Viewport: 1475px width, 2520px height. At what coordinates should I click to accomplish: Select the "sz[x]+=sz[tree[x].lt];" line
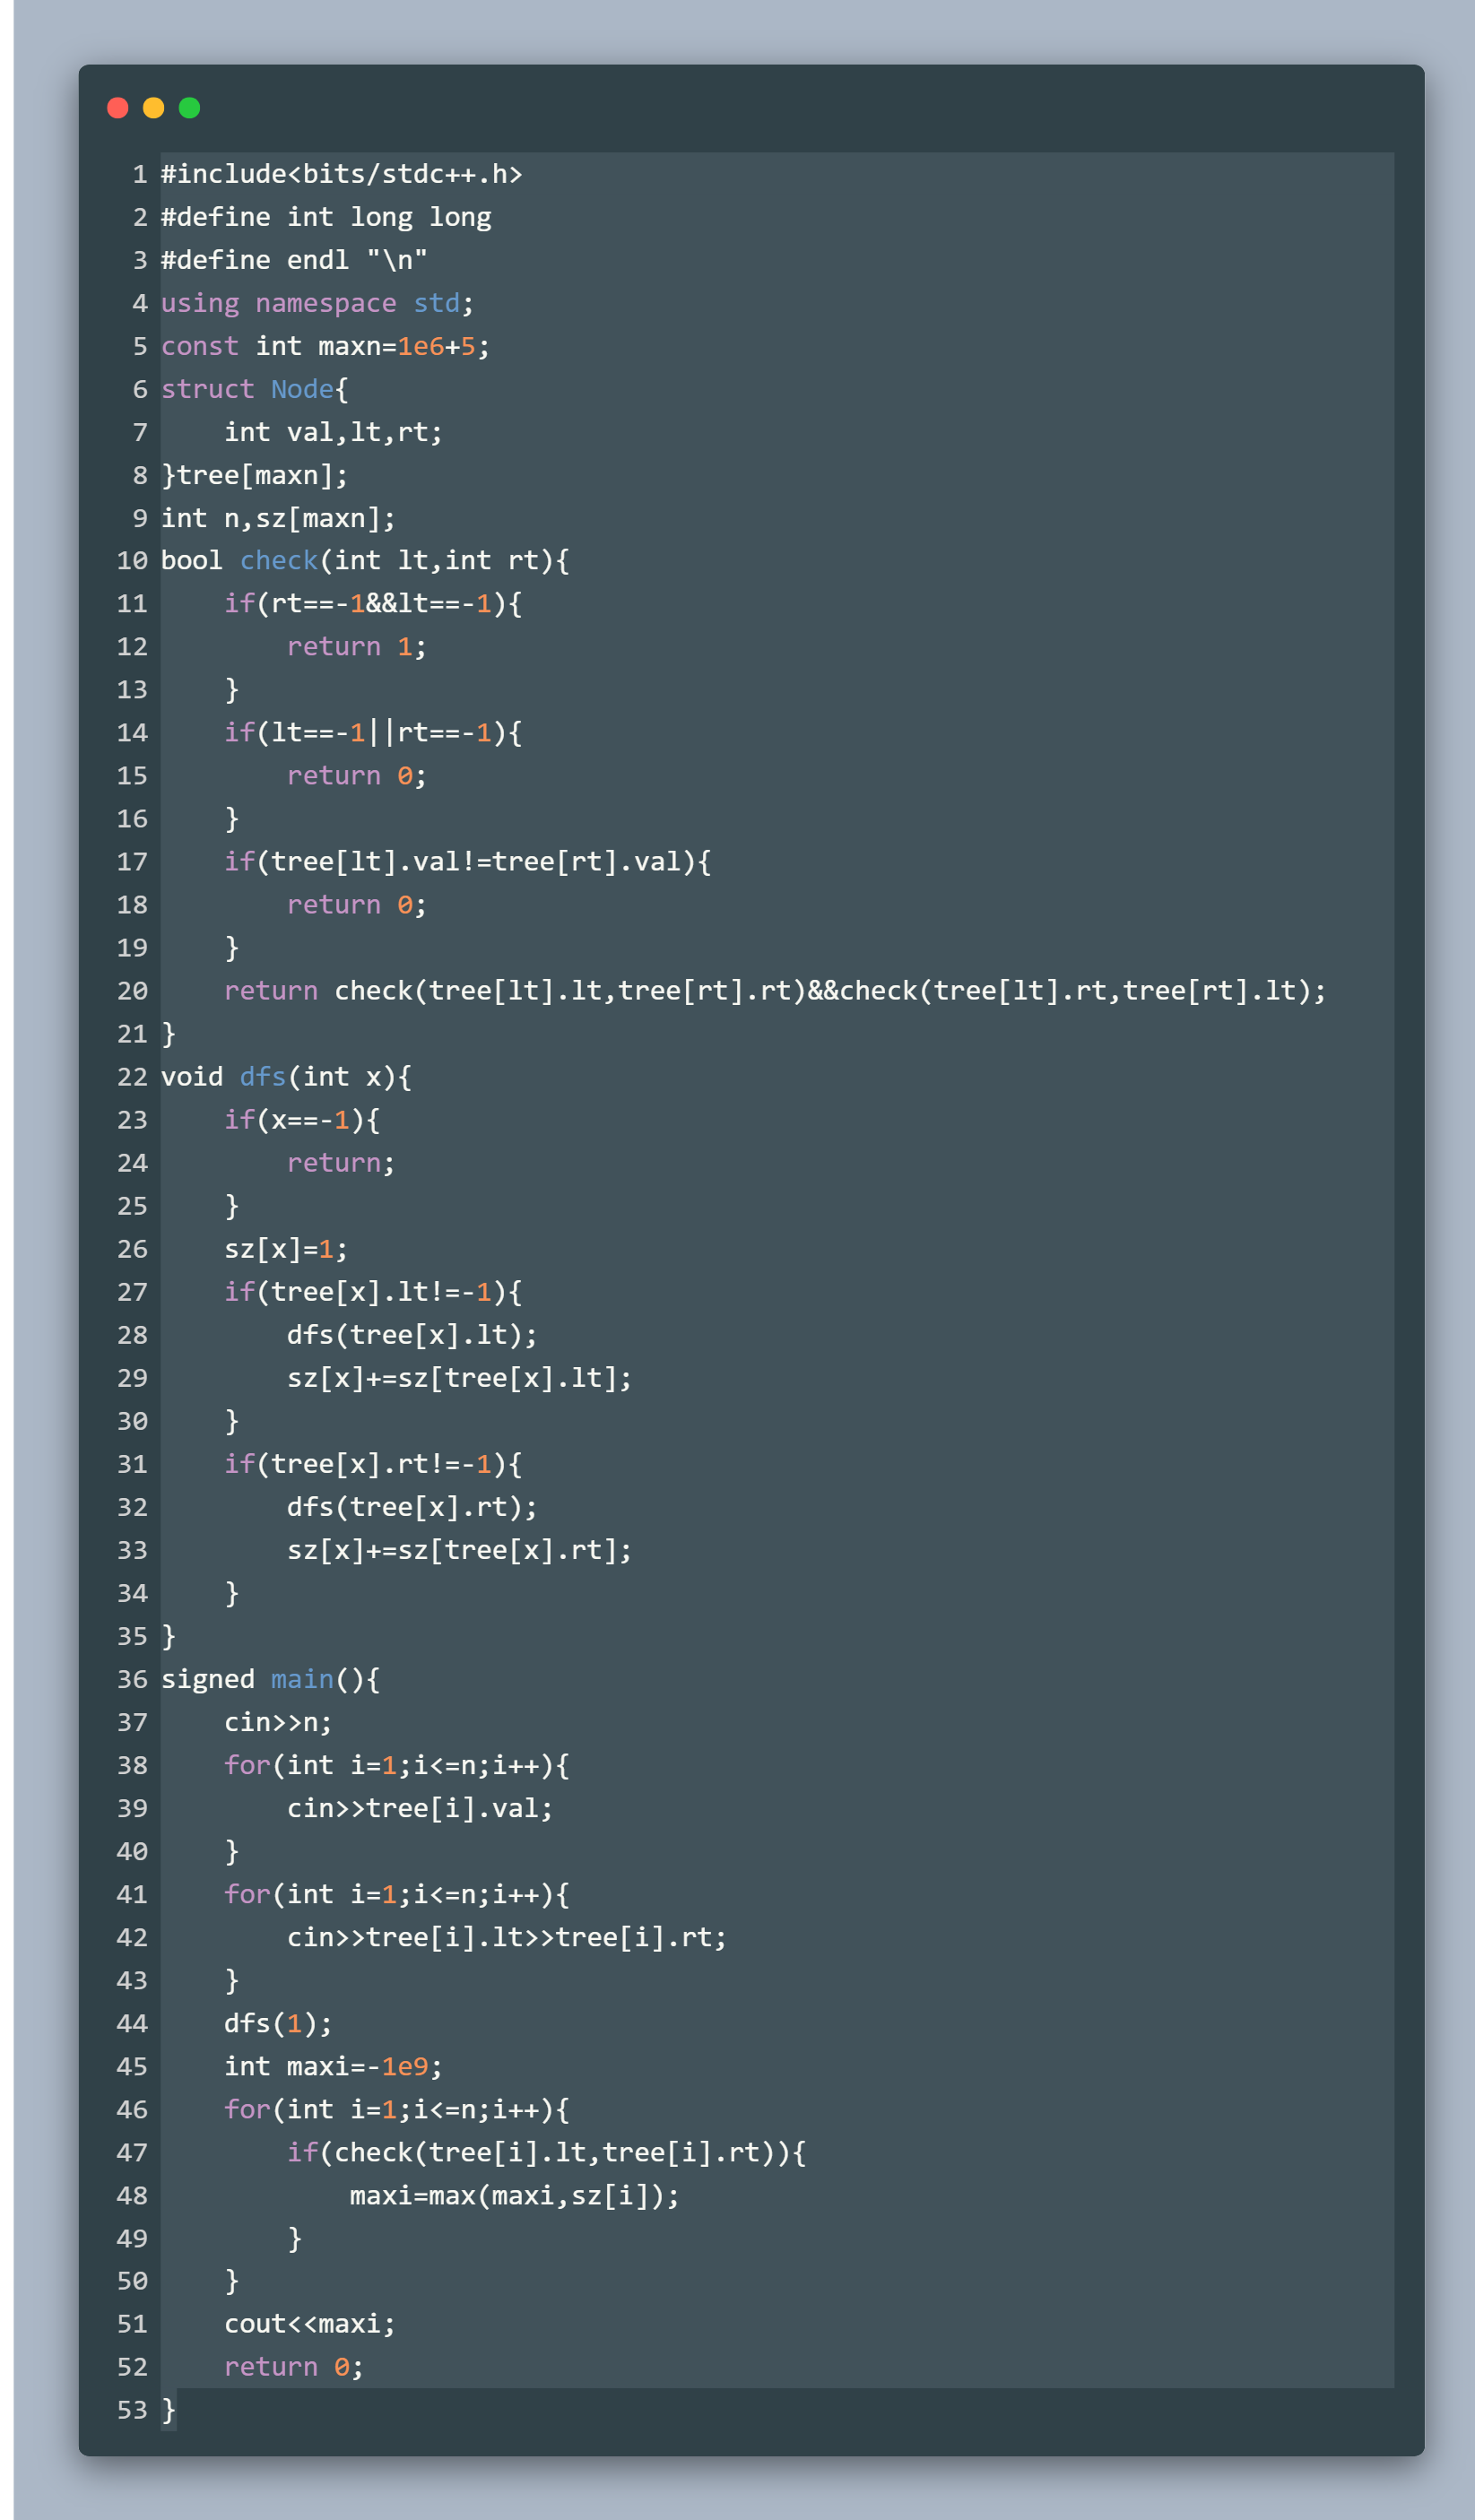460,1377
